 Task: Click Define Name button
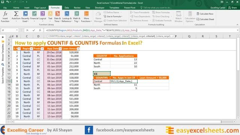tap(112, 12)
